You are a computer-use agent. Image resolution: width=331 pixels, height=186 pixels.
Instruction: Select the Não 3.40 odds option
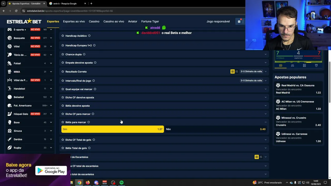pyautogui.click(x=216, y=129)
